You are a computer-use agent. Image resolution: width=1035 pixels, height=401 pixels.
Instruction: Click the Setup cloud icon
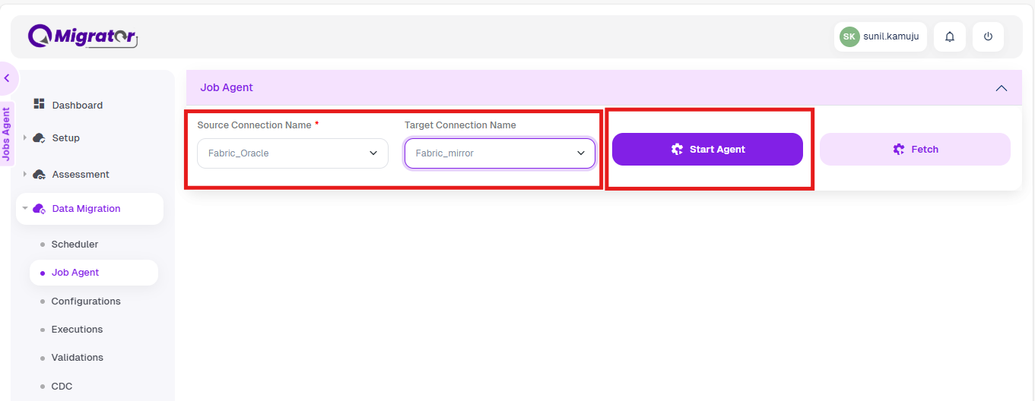click(x=39, y=137)
